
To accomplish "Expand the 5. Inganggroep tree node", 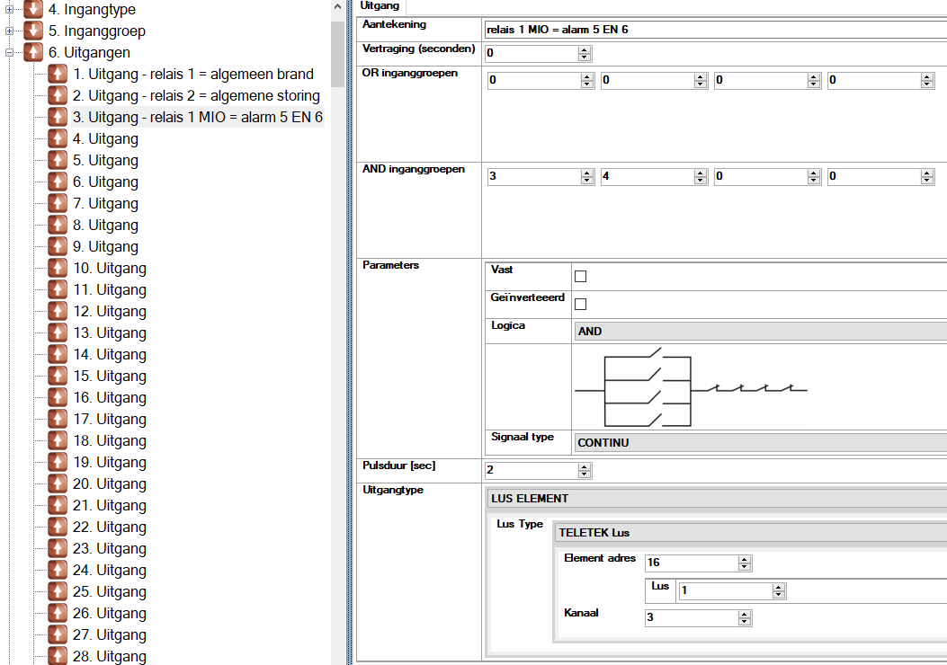I will pos(10,31).
